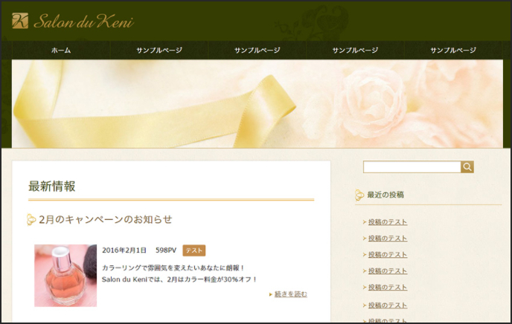Open the last サンプルページ menu item
This screenshot has height=324, width=512.
tap(453, 51)
